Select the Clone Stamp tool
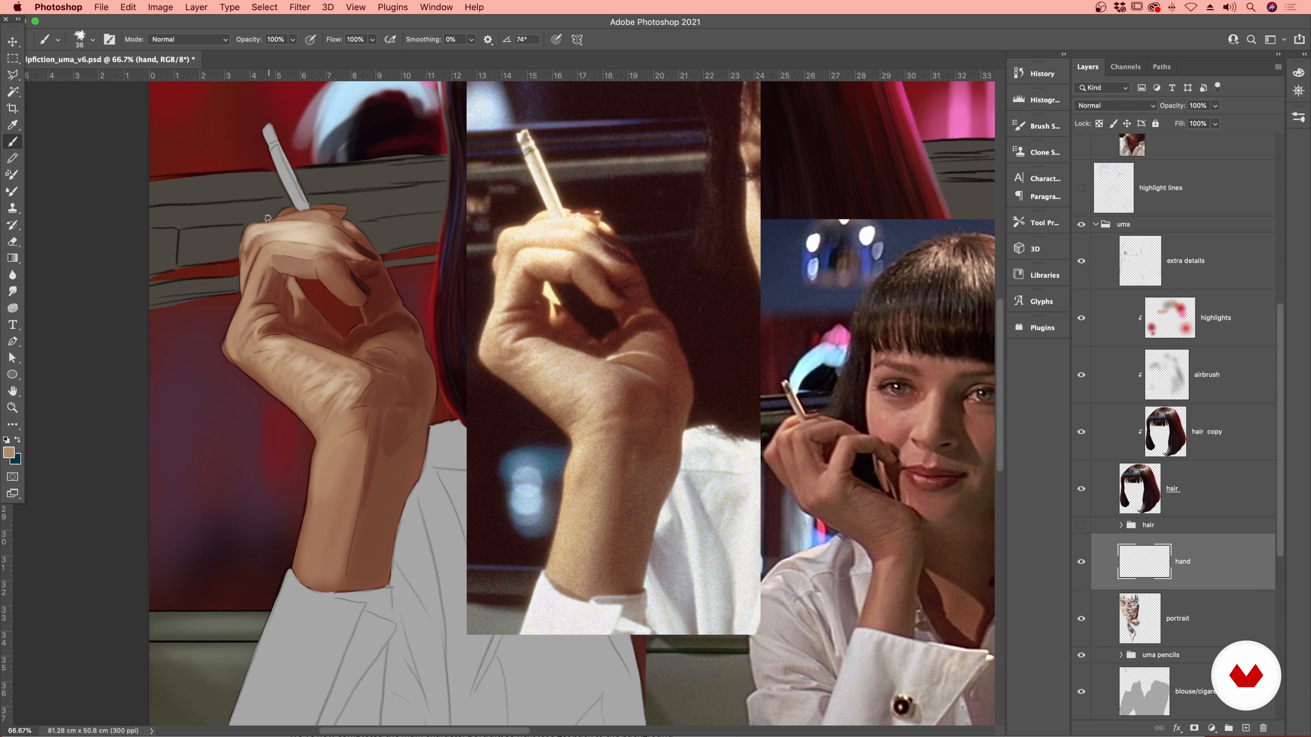Viewport: 1311px width, 737px height. (13, 208)
